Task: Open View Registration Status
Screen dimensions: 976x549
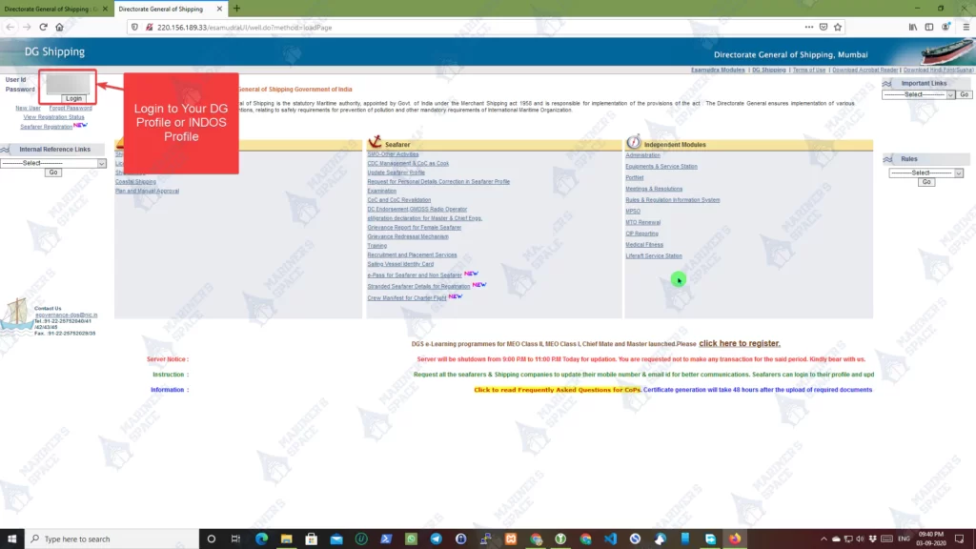Action: click(53, 117)
